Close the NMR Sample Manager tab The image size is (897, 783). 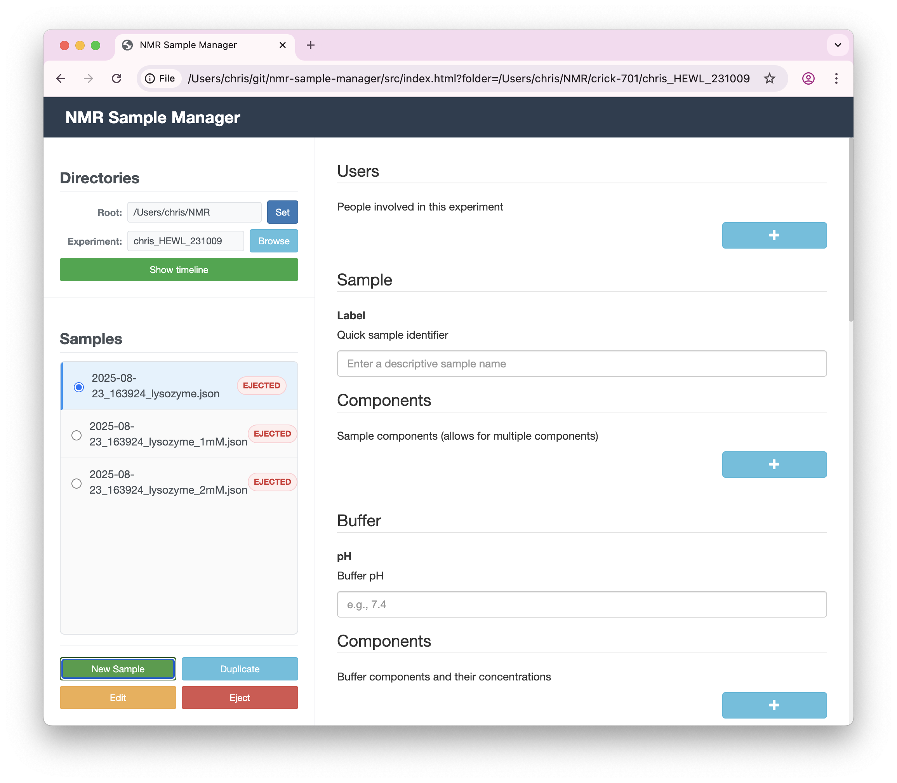pyautogui.click(x=282, y=45)
